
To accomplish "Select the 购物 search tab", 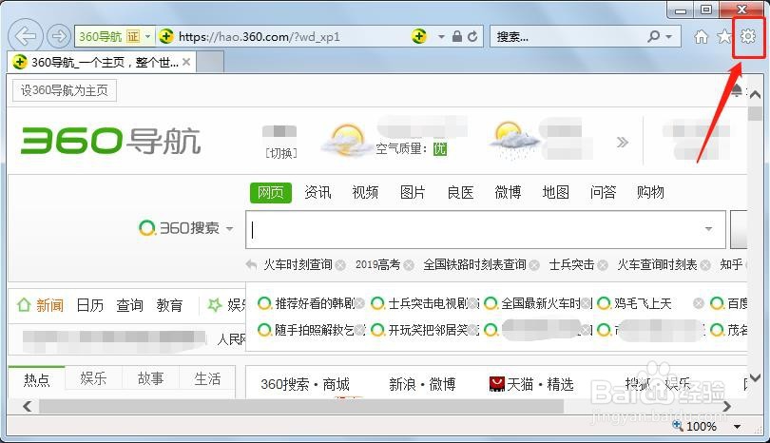I will click(x=650, y=193).
